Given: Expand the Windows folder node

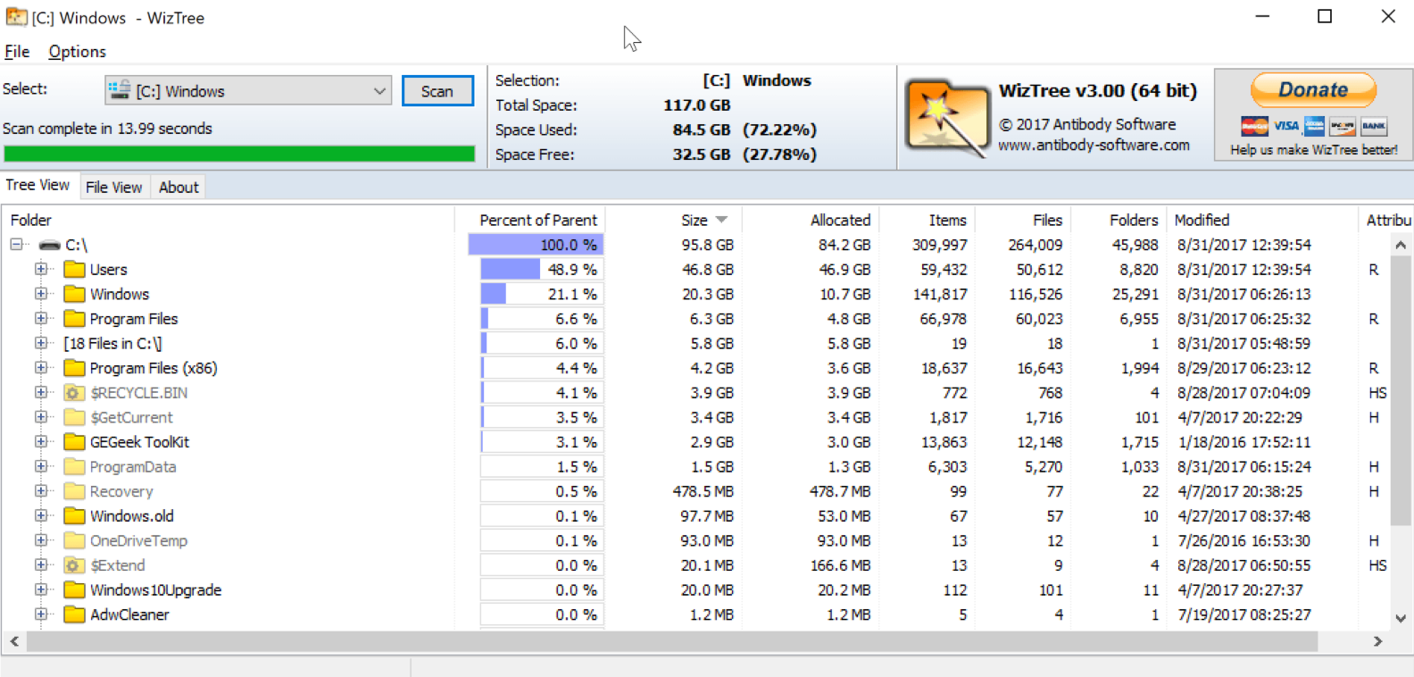Looking at the screenshot, I should coord(41,294).
